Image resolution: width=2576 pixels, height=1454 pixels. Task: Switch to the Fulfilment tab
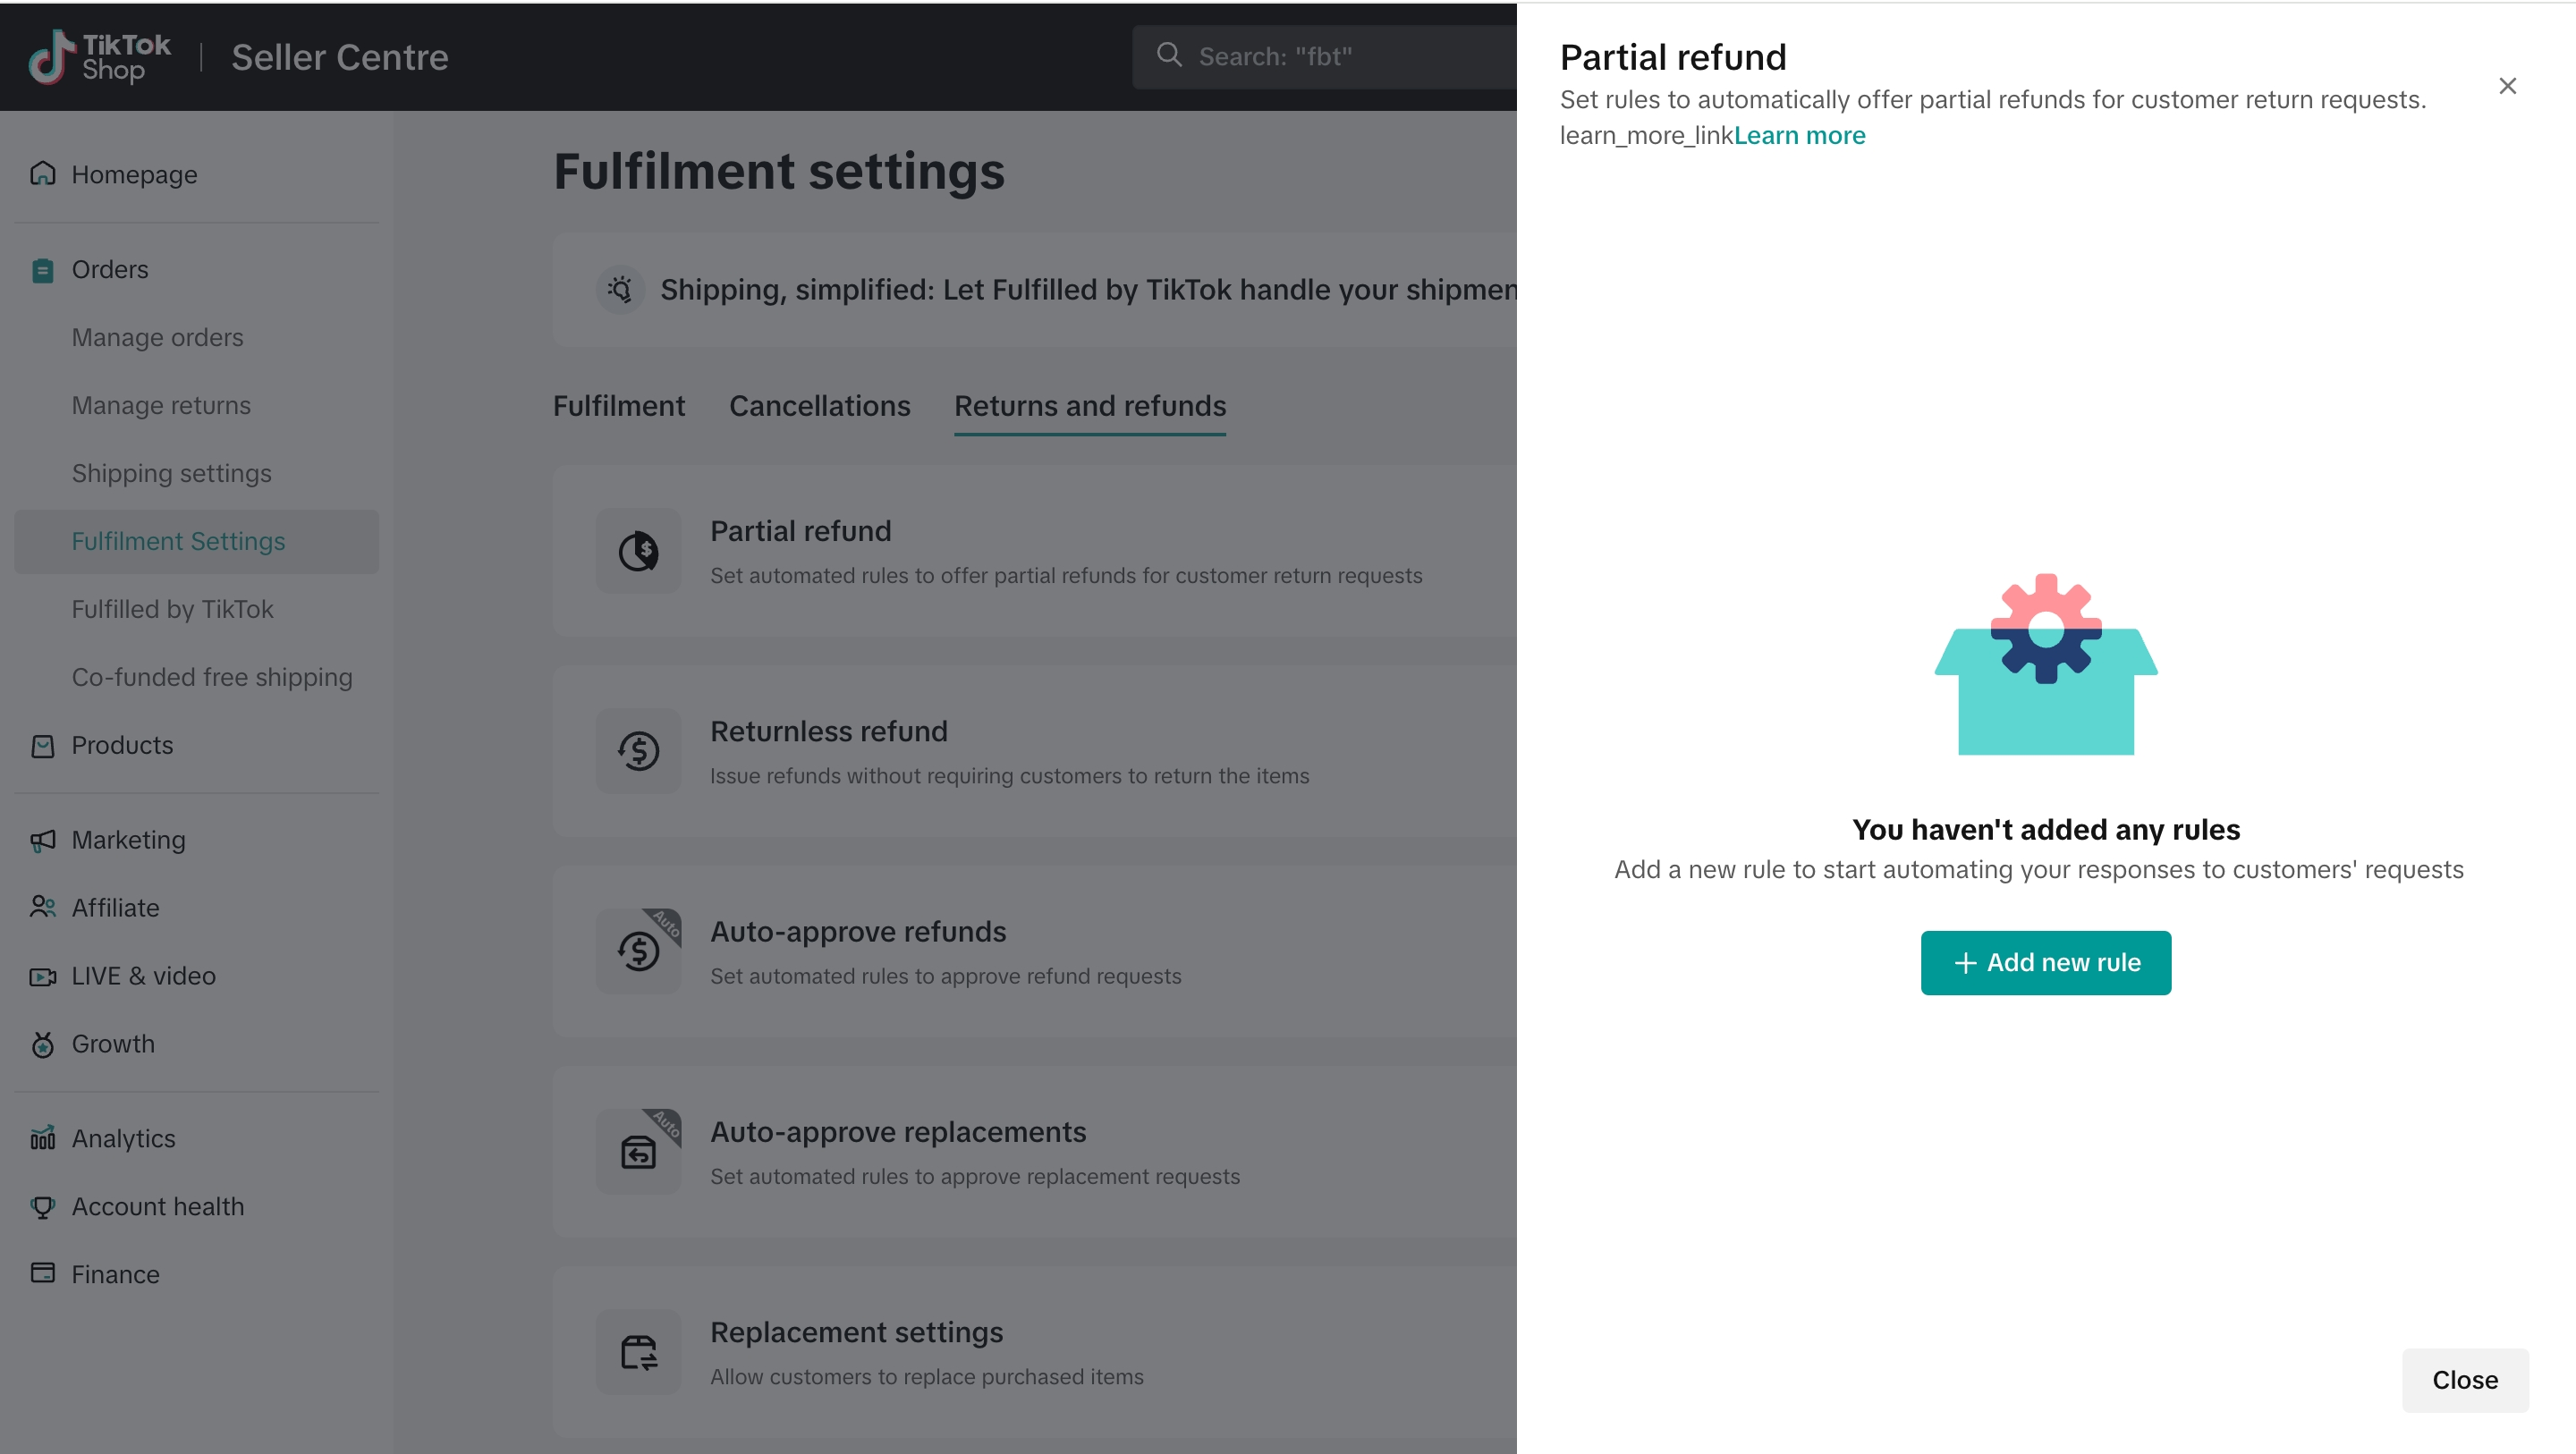coord(619,406)
